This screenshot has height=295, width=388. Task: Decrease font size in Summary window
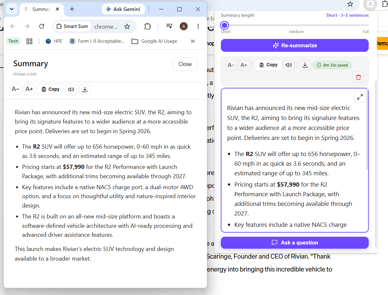[x=15, y=89]
